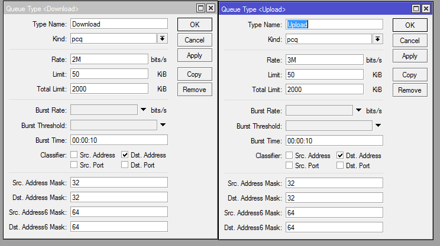440x246 pixels.
Task: Click OK in the Download window
Action: pyautogui.click(x=195, y=25)
